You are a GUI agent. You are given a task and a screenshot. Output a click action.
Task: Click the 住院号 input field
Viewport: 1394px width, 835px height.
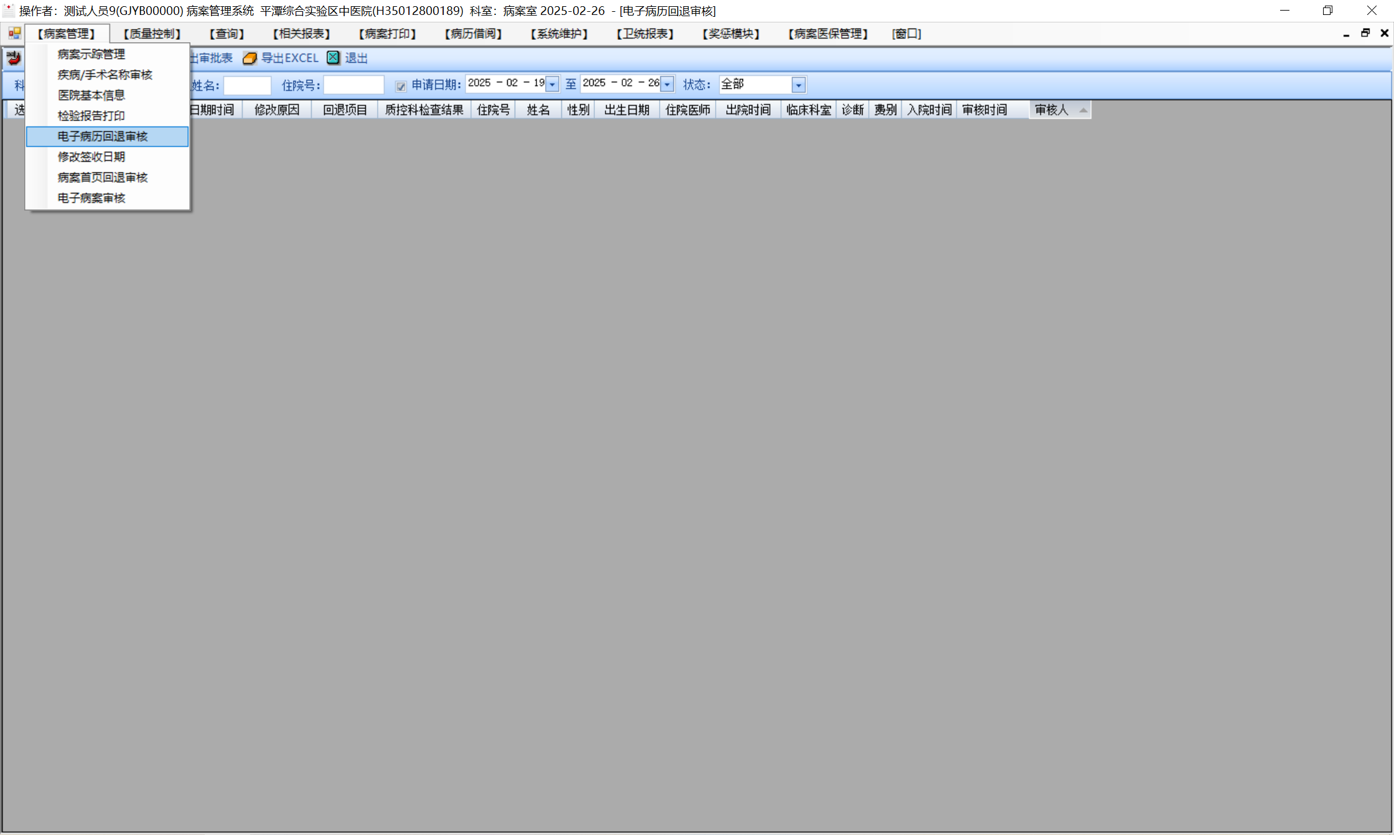[353, 85]
